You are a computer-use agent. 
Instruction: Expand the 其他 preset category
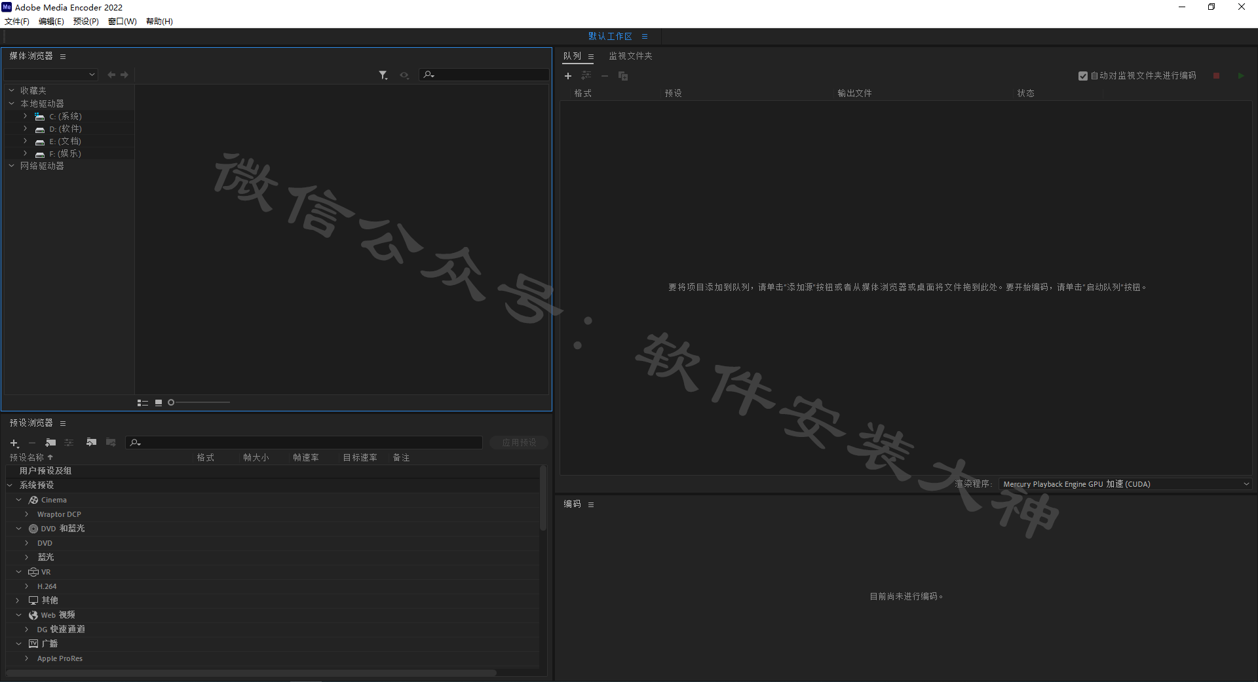click(x=18, y=600)
